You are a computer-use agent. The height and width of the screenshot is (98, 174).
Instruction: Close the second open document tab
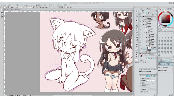click(x=21, y=10)
